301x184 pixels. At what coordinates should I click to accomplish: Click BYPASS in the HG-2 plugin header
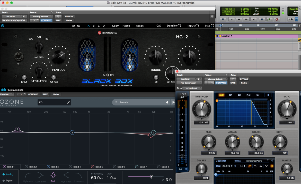tap(69, 16)
